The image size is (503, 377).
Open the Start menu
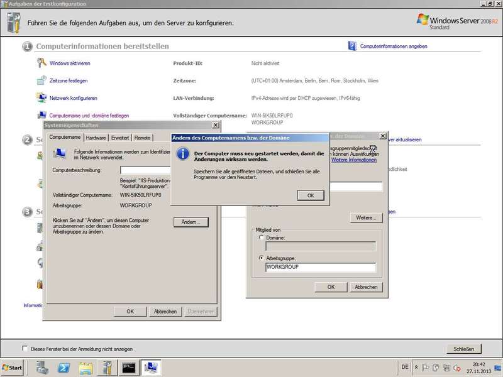coord(13,367)
